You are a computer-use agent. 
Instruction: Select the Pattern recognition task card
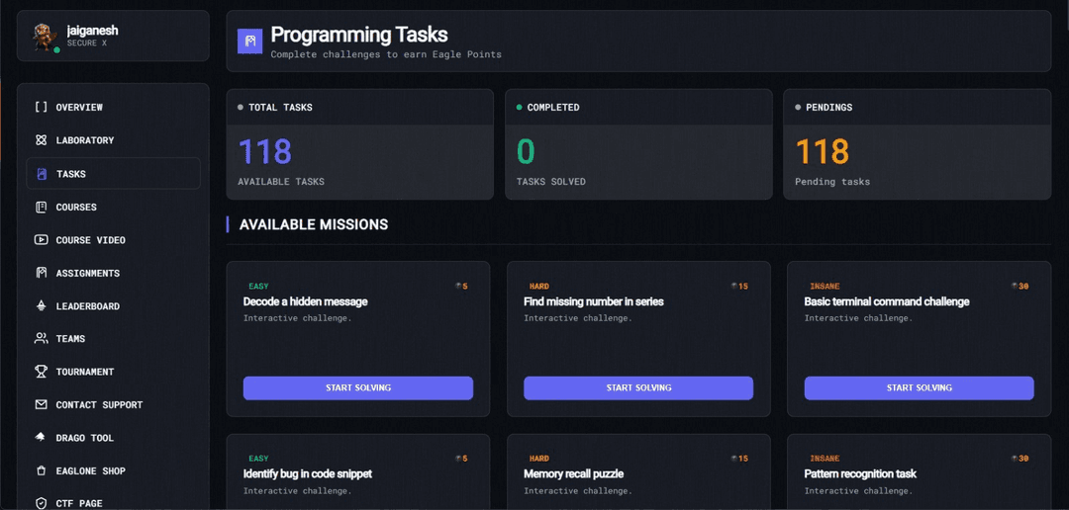click(919, 473)
